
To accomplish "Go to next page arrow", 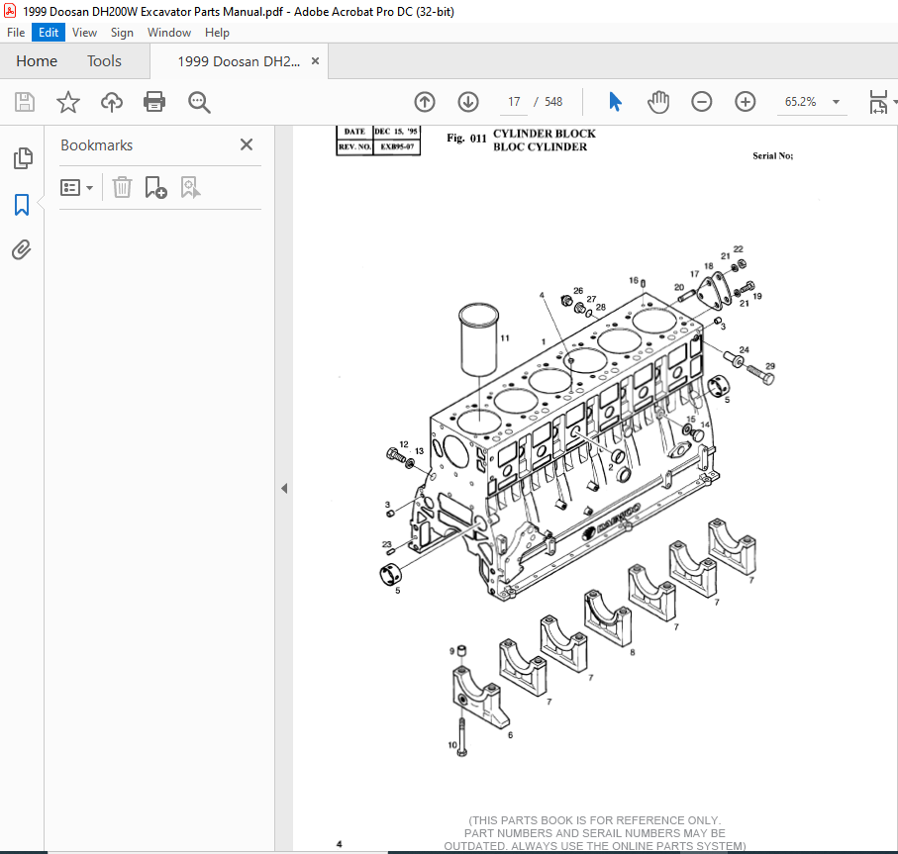I will [x=468, y=102].
